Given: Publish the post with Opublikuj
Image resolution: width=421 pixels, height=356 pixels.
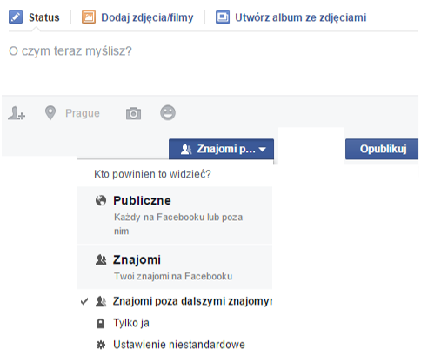Looking at the screenshot, I should click(x=382, y=149).
